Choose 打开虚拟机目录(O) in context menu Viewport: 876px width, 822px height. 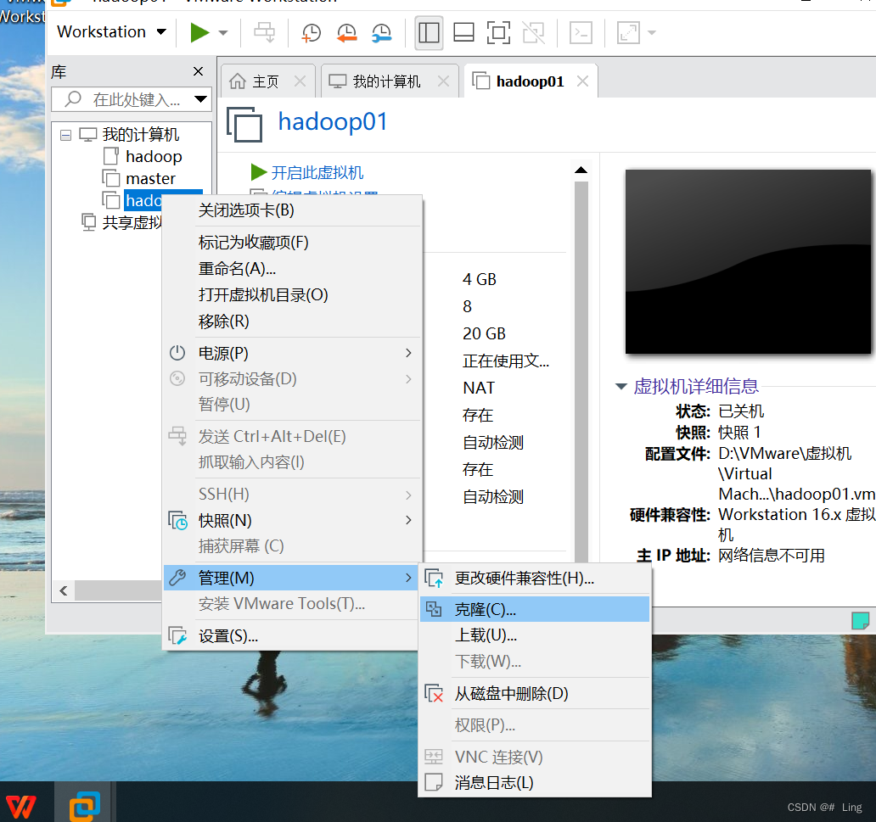click(292, 295)
